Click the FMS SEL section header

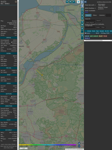point(9,68)
